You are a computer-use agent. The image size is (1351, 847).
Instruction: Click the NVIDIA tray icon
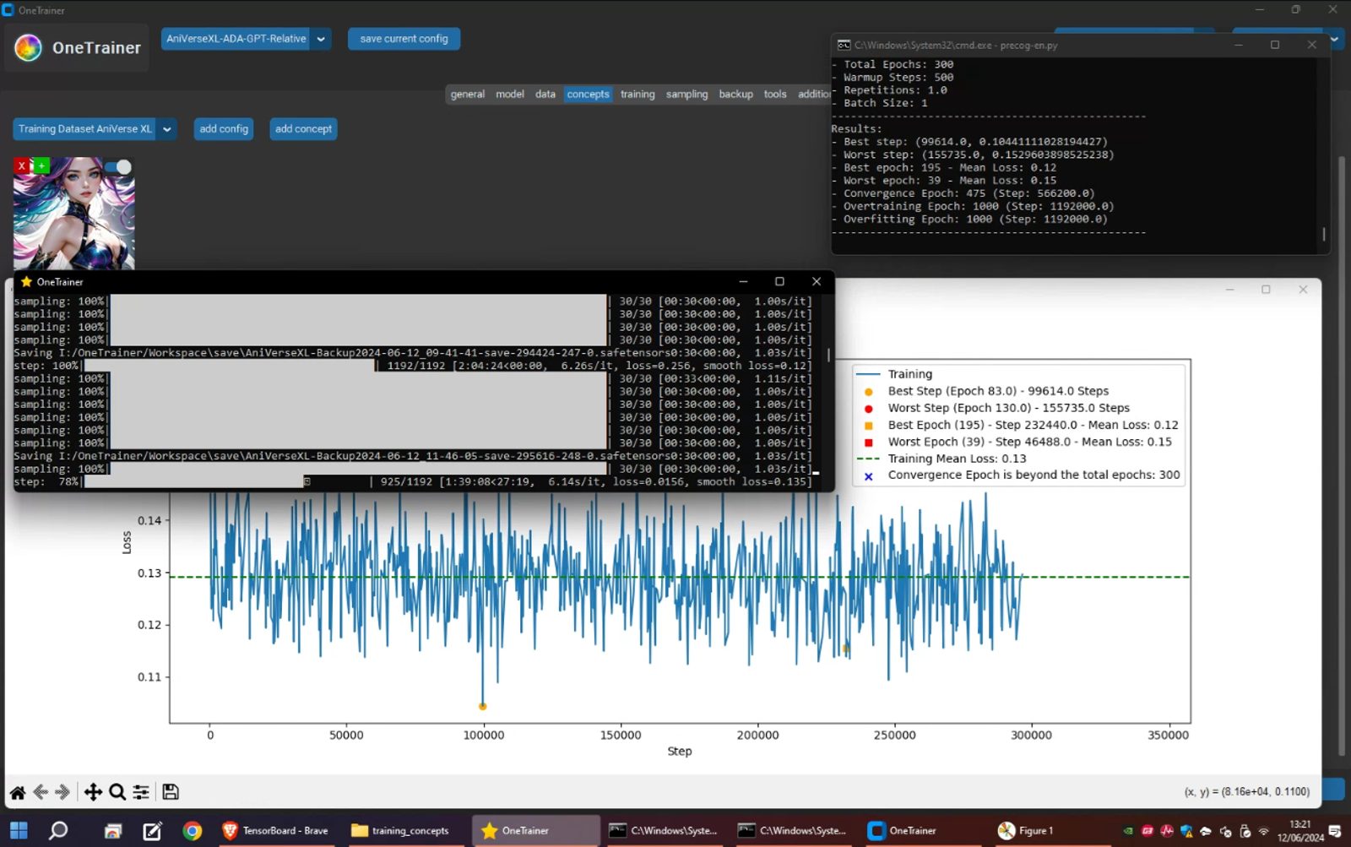1128,831
